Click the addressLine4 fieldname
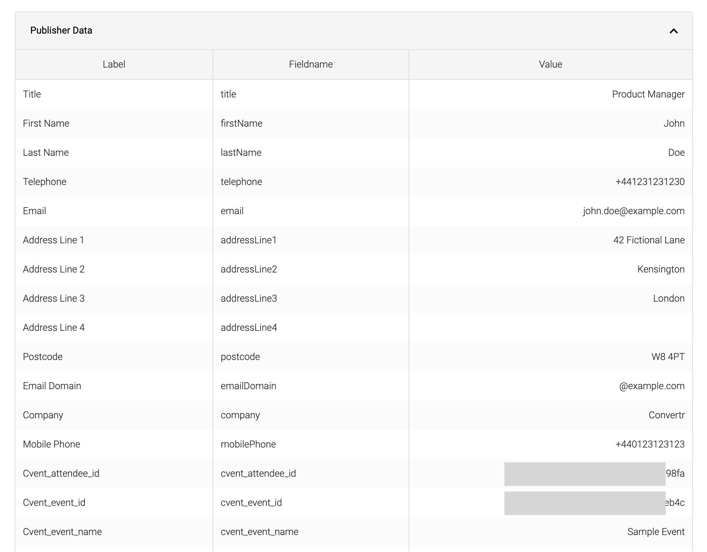707x552 pixels. [249, 328]
